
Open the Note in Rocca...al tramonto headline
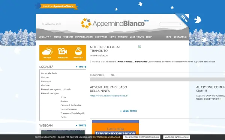click(x=105, y=49)
